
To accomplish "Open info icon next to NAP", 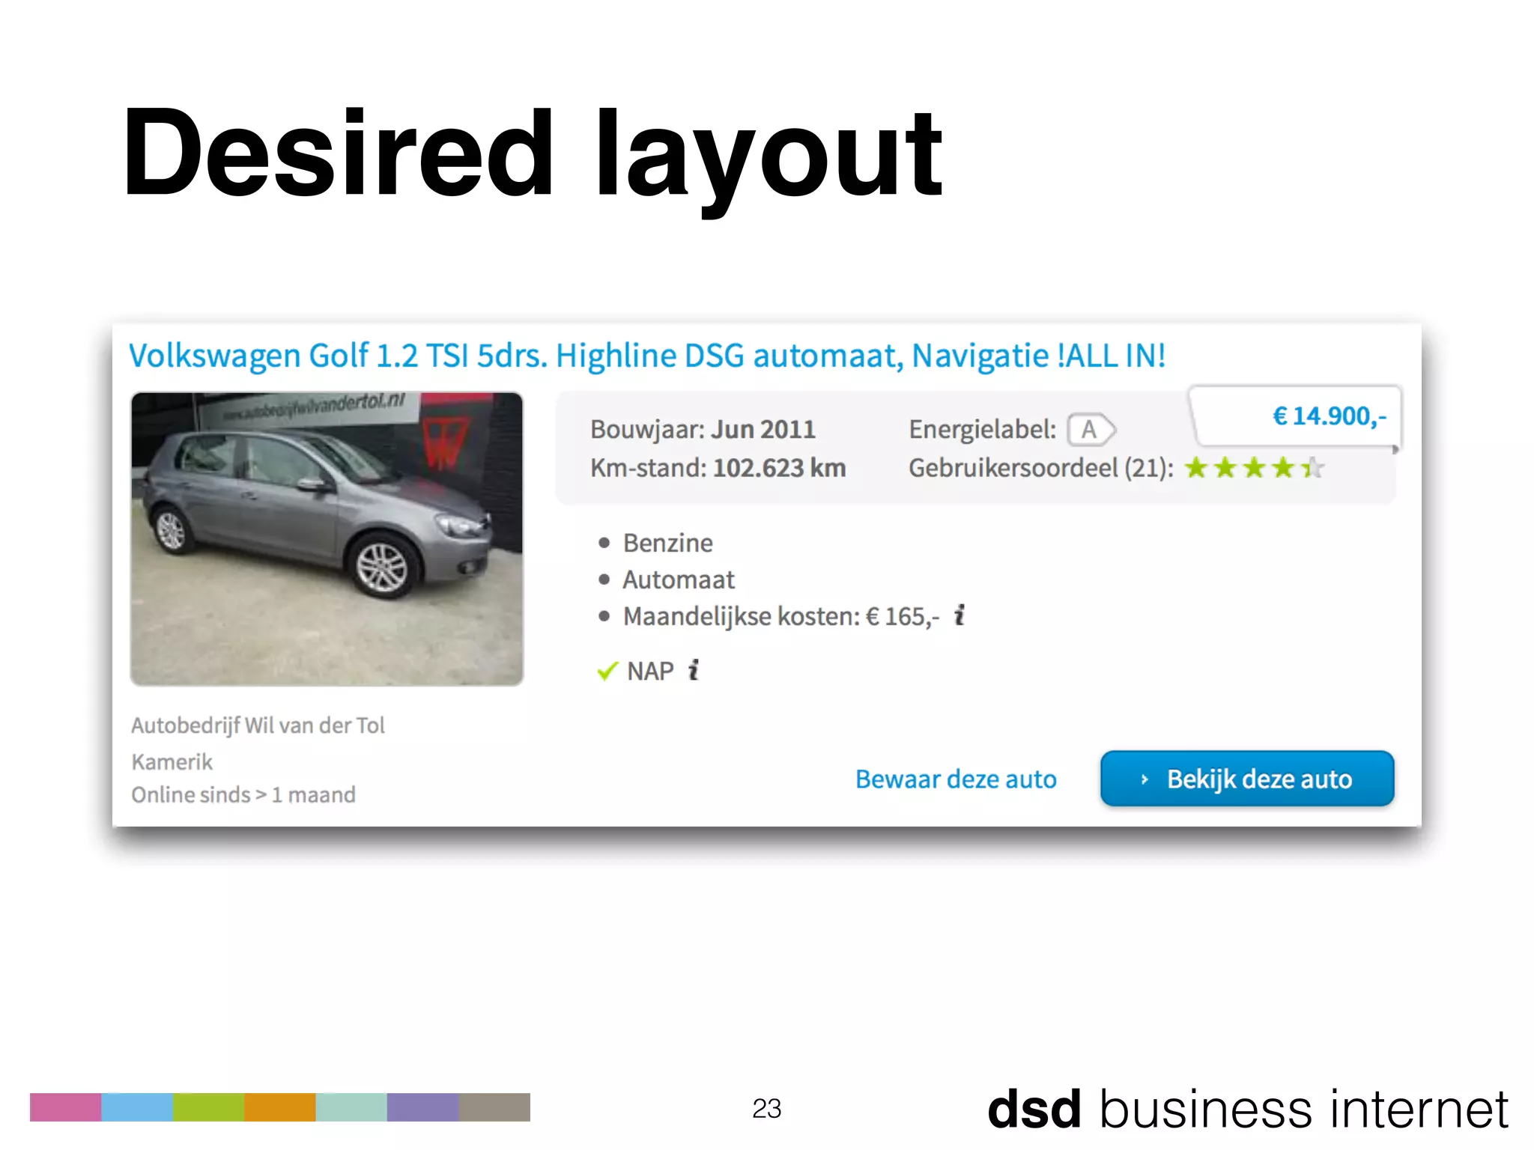I will click(x=694, y=670).
